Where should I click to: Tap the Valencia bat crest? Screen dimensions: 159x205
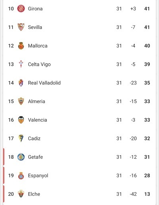tap(21, 120)
